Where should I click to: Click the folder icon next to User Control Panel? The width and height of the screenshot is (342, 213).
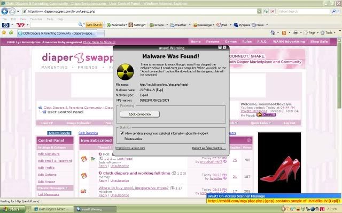coord(44,112)
